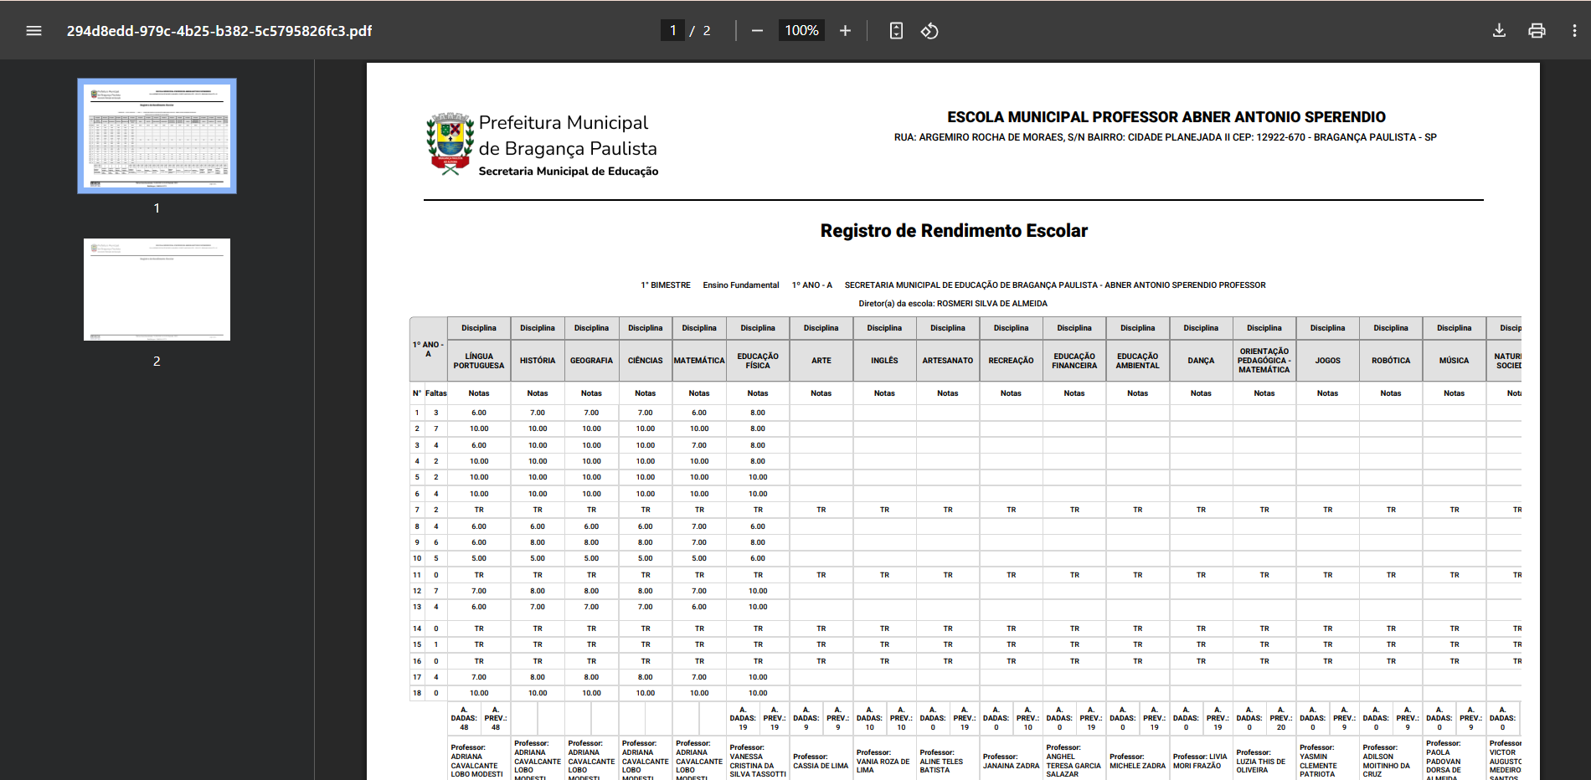This screenshot has height=780, width=1591.
Task: Toggle the sidebar menu icon
Action: pos(33,31)
